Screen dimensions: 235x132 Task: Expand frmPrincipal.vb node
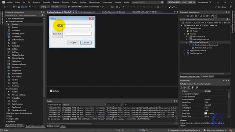(x=184, y=54)
